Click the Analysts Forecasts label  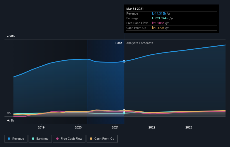140,43
